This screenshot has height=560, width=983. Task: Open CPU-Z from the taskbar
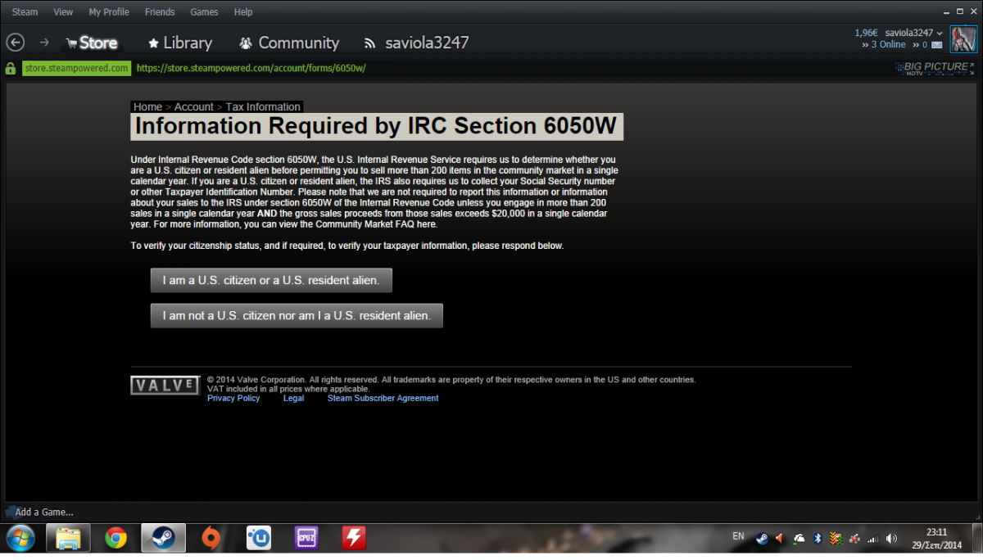(x=306, y=538)
